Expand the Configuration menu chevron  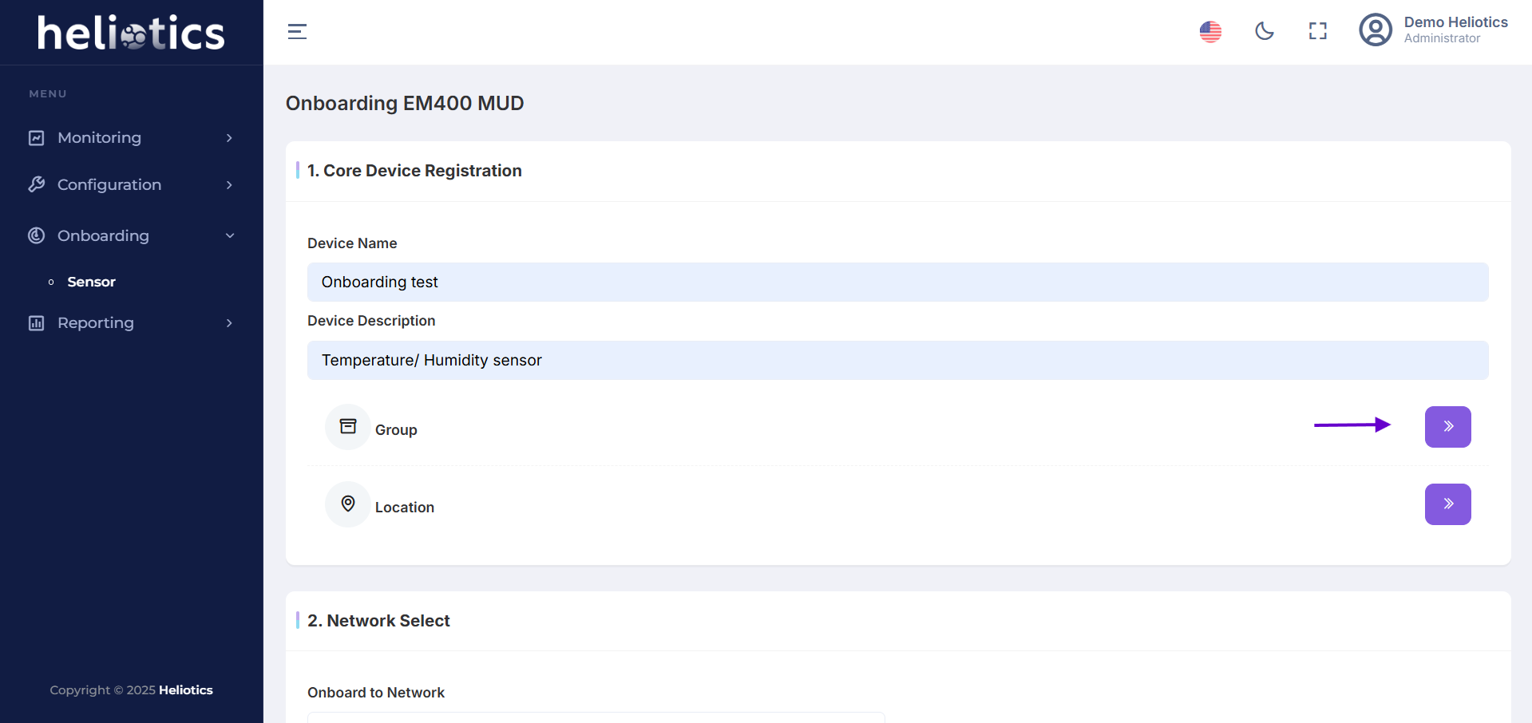point(229,185)
